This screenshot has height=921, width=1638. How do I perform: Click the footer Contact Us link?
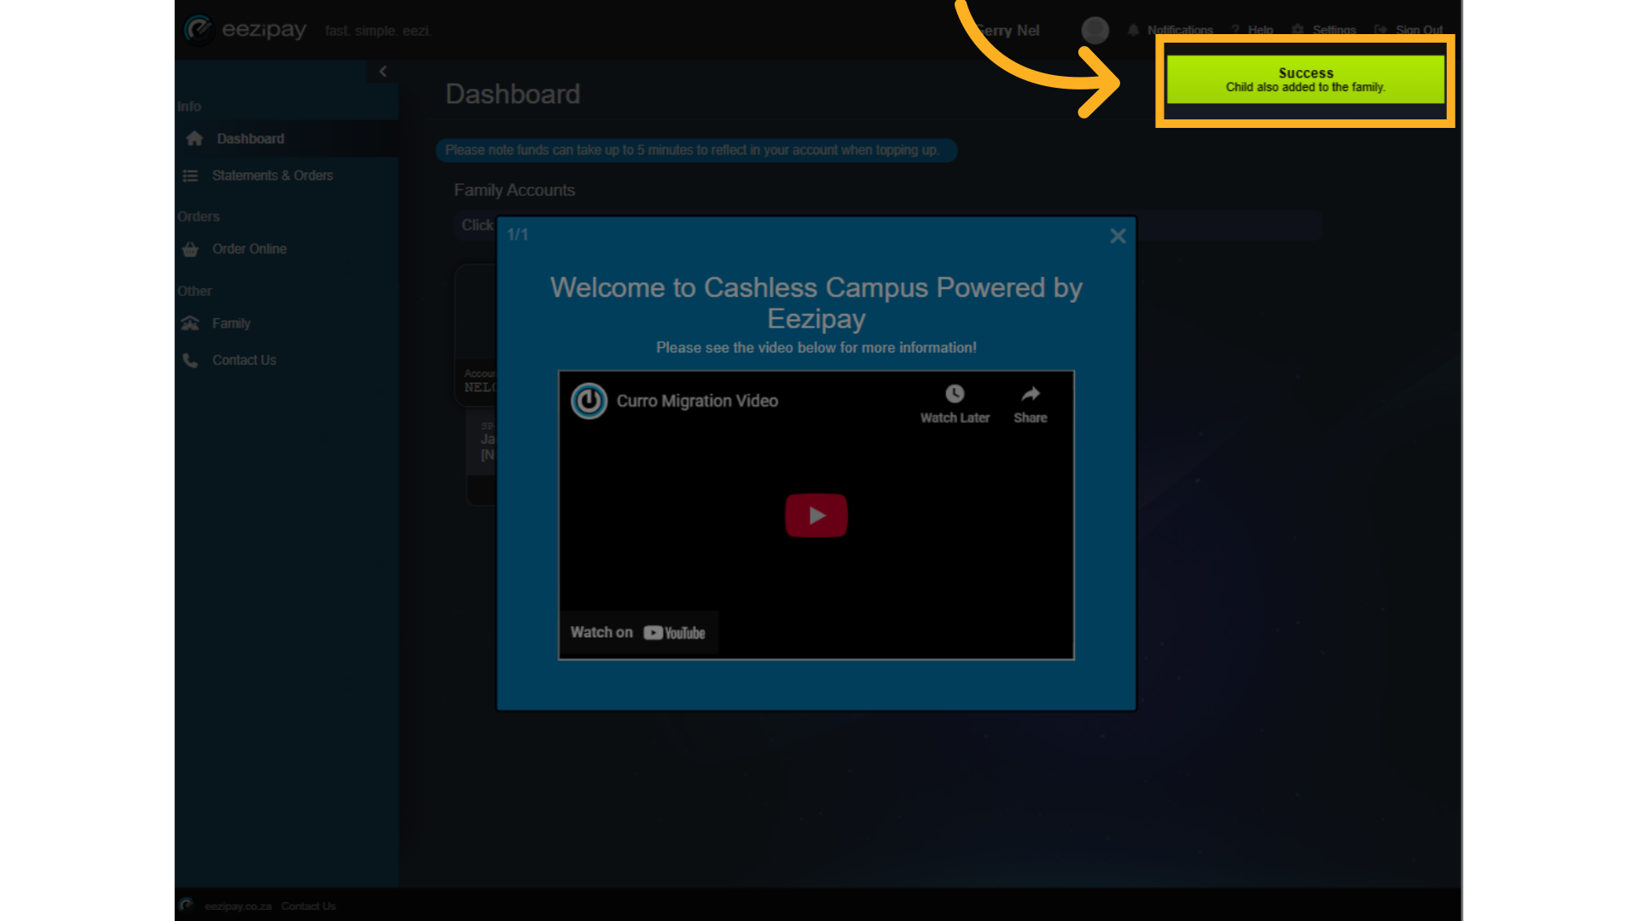click(309, 907)
